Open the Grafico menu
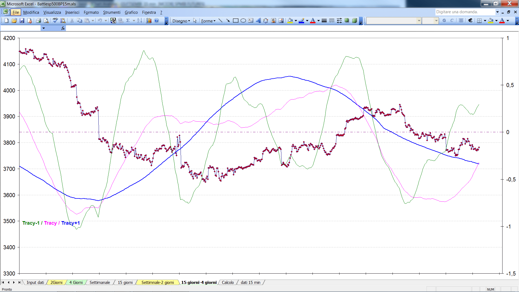519x292 pixels. (131, 12)
